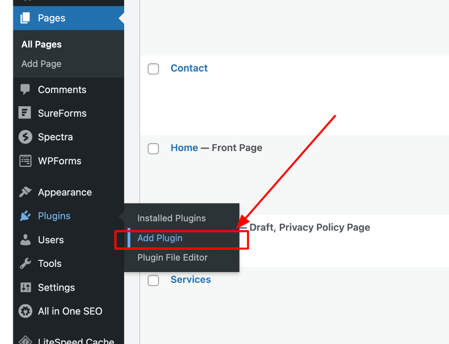Open Tools in the admin sidebar
The image size is (449, 344).
69,264
